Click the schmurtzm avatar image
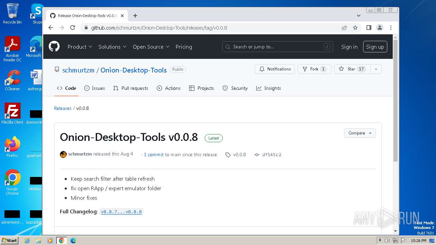The width and height of the screenshot is (436, 245). coord(63,154)
